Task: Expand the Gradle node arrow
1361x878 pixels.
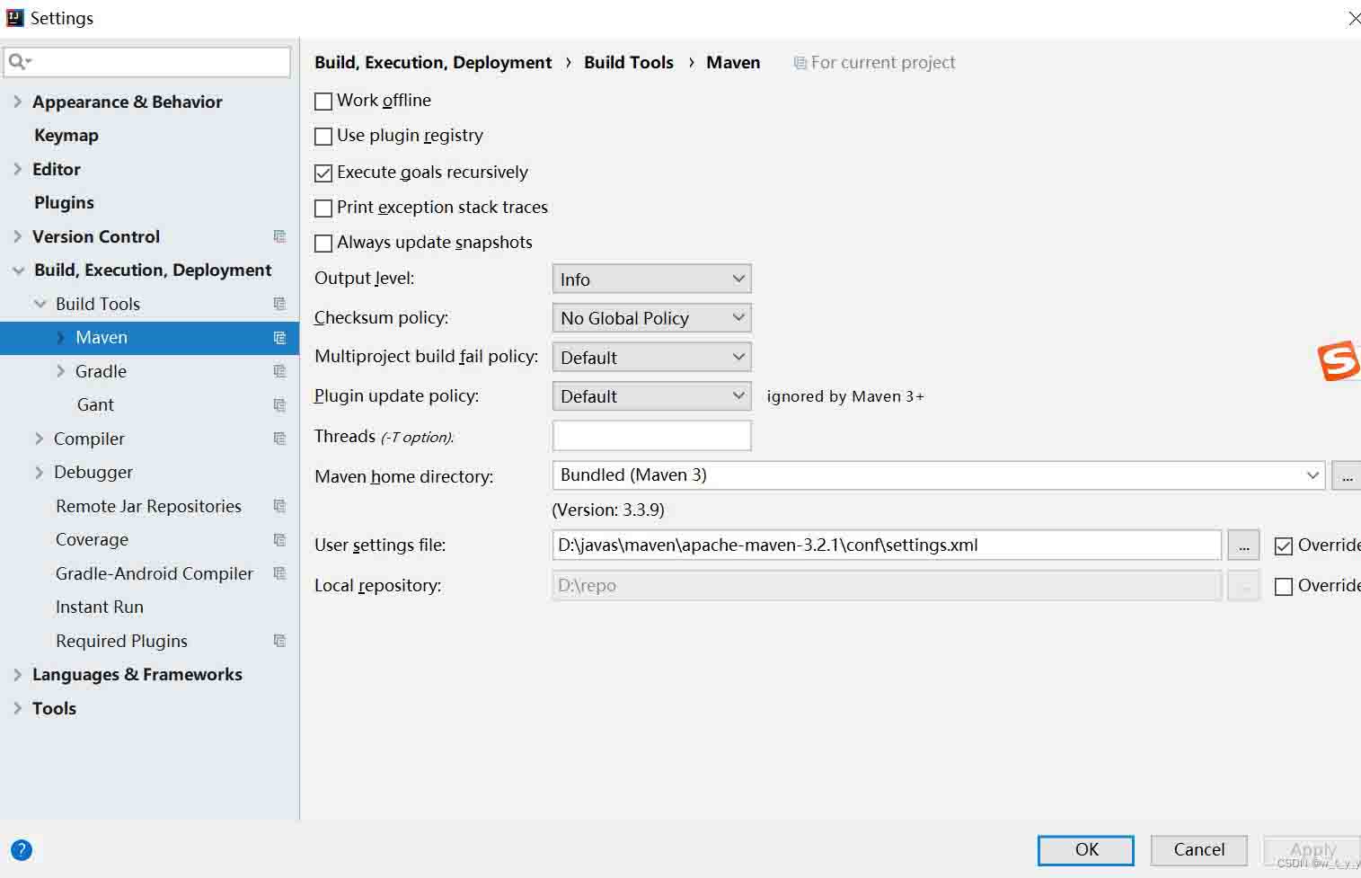Action: (60, 371)
